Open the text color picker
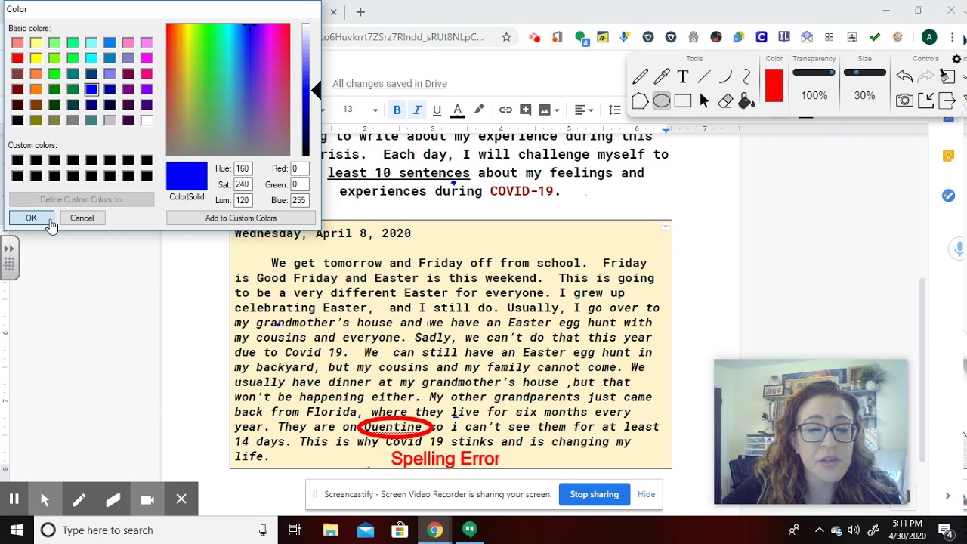 pyautogui.click(x=457, y=110)
